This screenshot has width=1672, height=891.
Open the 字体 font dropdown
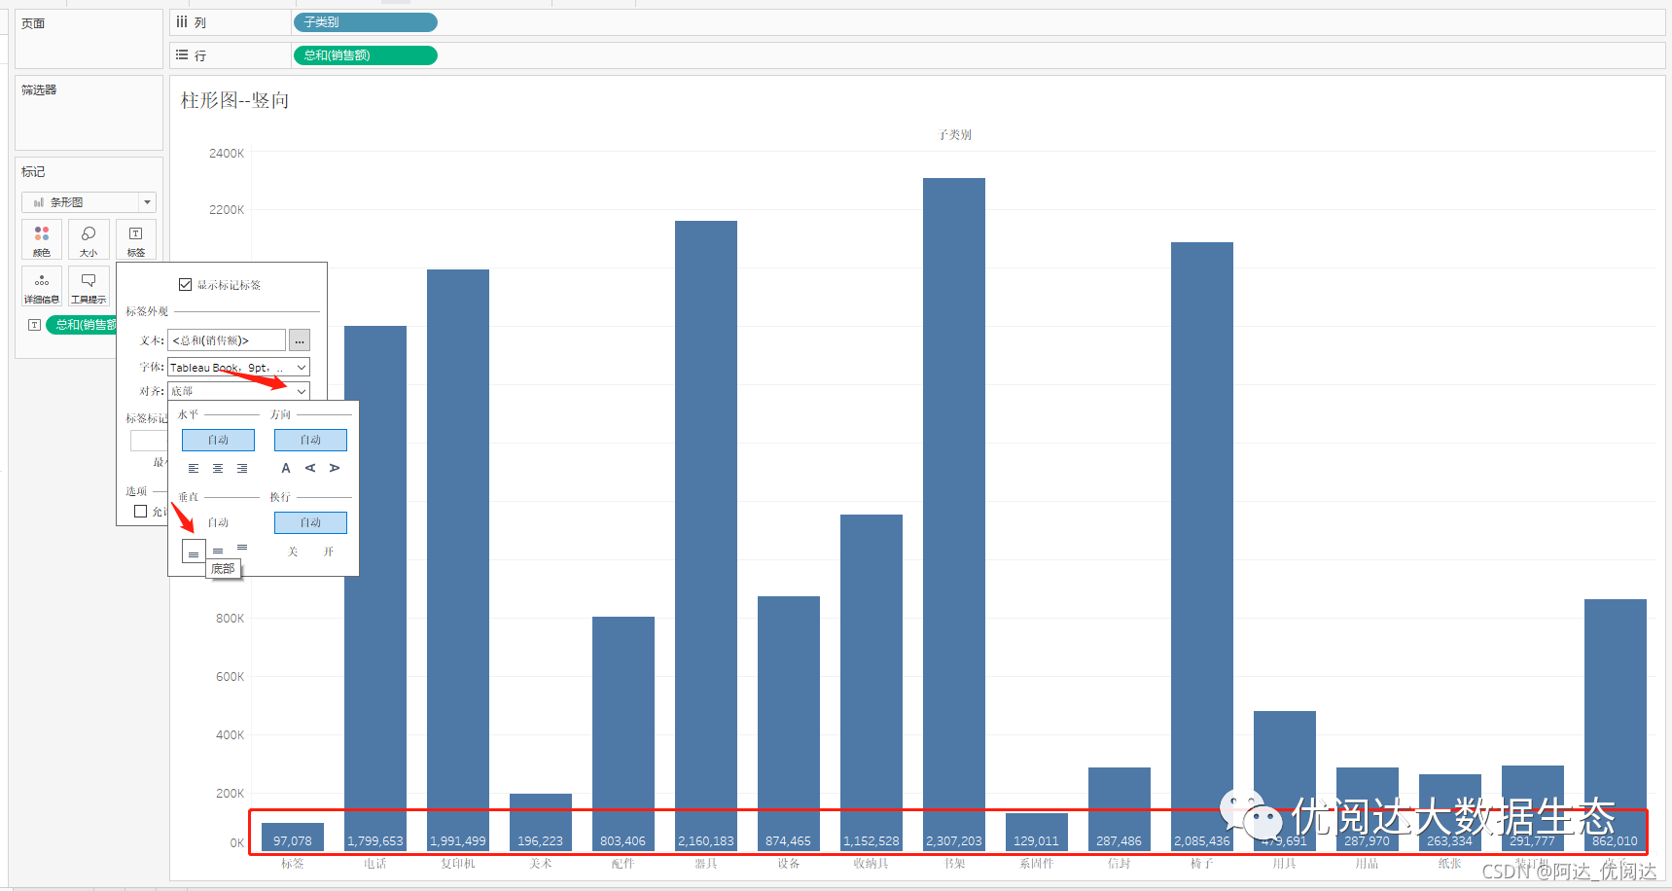point(239,367)
